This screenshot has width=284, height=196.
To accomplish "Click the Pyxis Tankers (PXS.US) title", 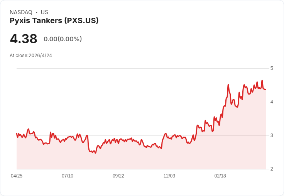I will tap(54, 20).
